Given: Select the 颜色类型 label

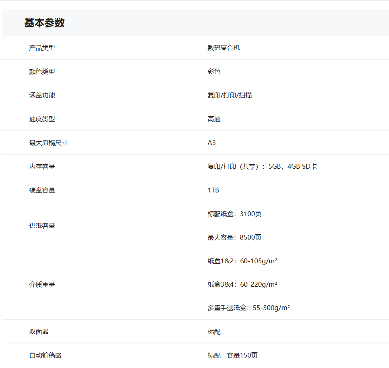Looking at the screenshot, I should (42, 72).
